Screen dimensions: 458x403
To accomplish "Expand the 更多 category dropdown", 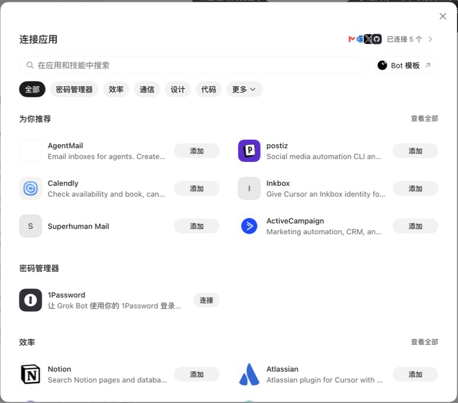I will tap(244, 89).
